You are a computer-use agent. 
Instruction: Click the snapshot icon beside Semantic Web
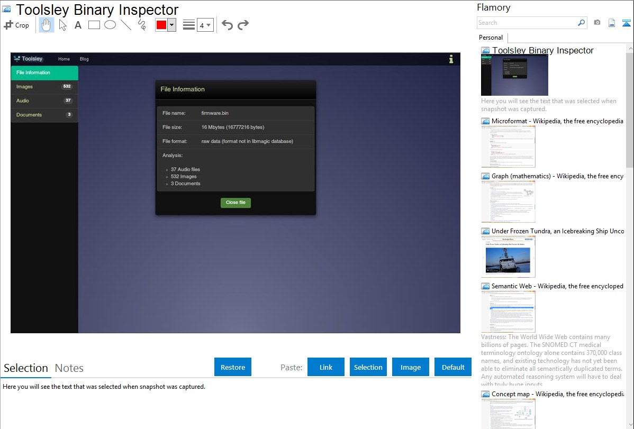click(485, 286)
